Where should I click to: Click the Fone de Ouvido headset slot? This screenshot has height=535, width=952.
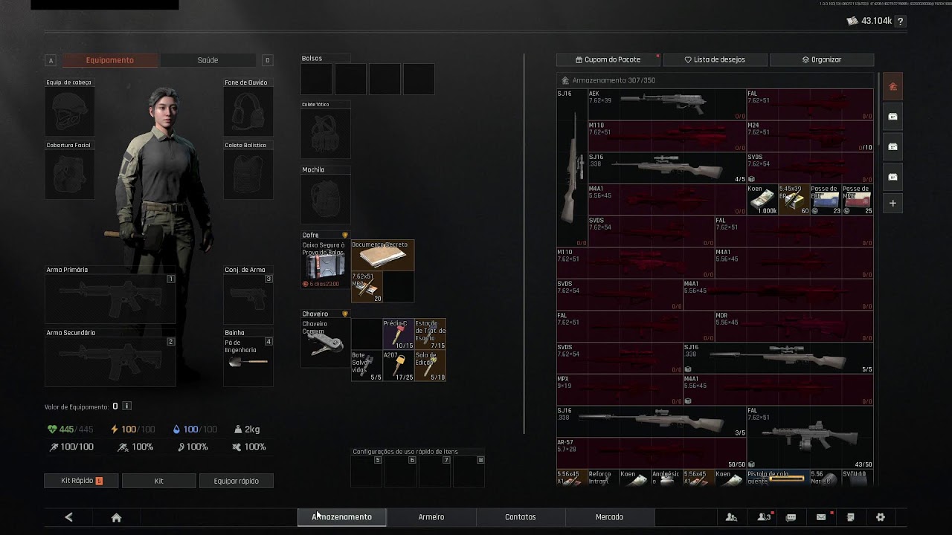[x=248, y=111]
